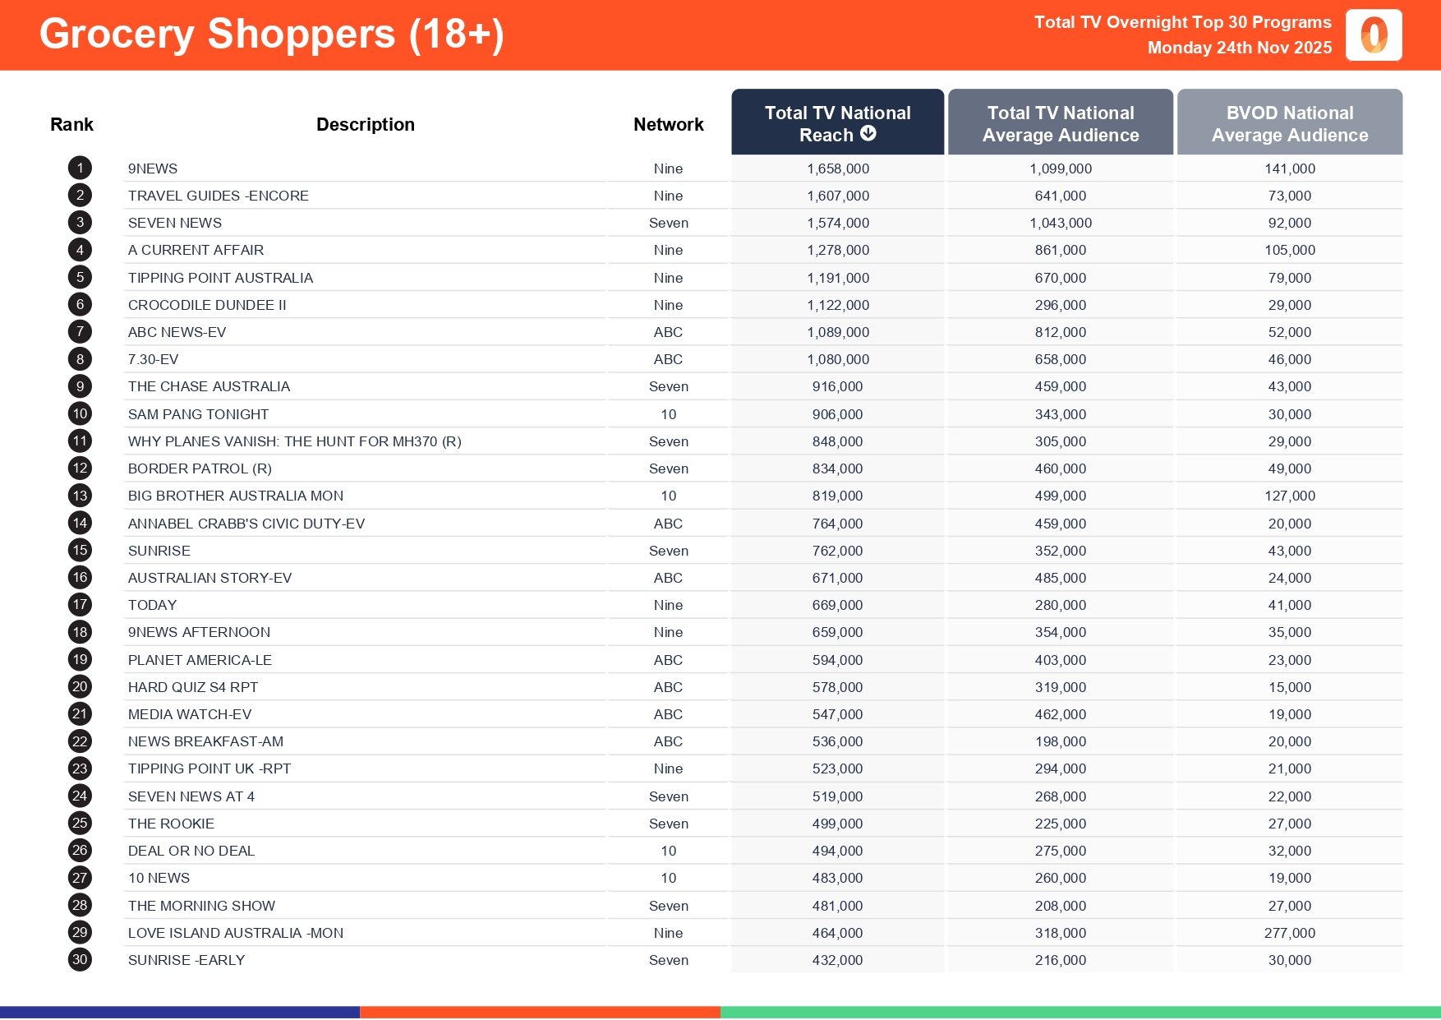The width and height of the screenshot is (1441, 1020).
Task: Click the rank 30 circle badge
Action: (x=80, y=960)
